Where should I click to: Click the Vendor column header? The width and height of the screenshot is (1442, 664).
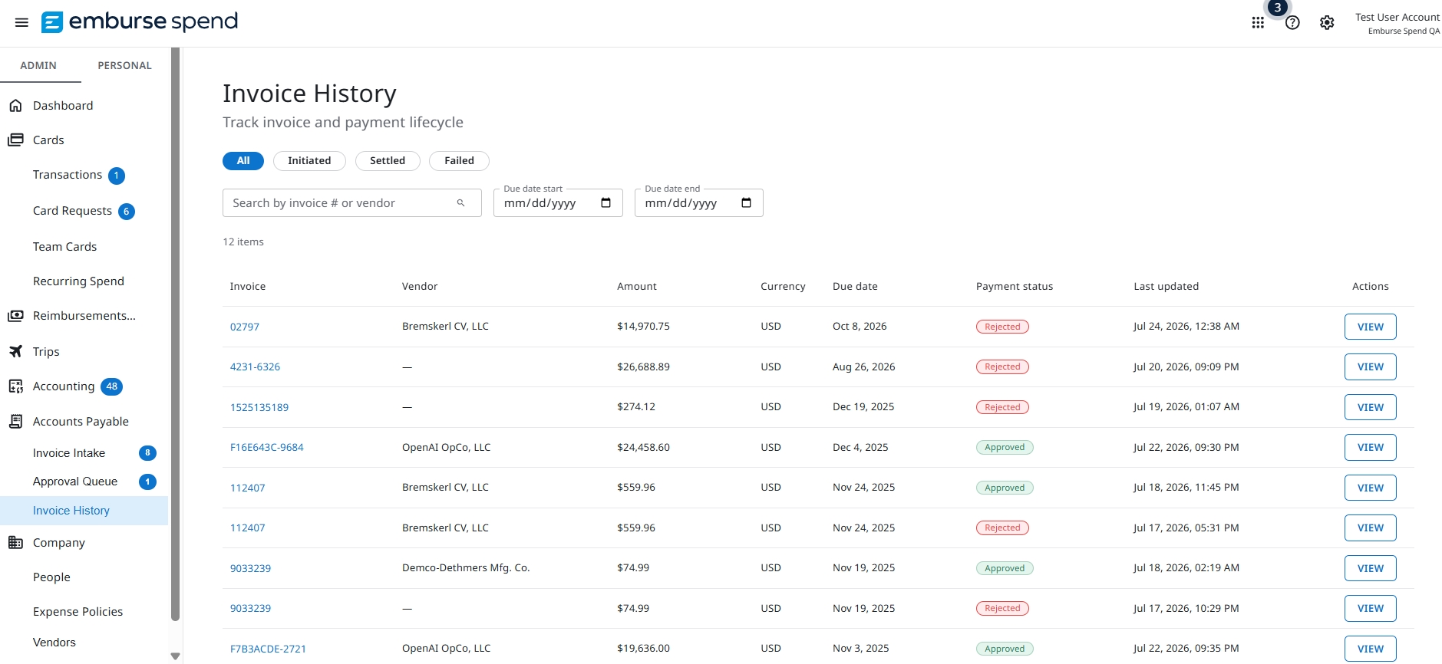[420, 287]
